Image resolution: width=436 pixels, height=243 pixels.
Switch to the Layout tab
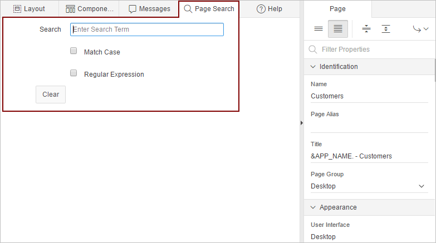(x=30, y=9)
